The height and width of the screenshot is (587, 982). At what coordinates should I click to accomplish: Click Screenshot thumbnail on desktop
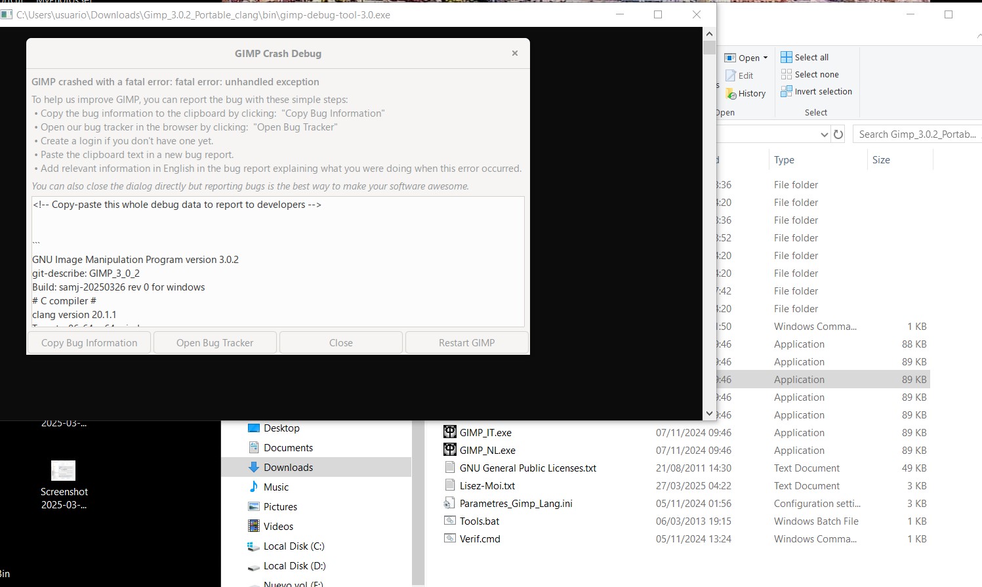click(x=63, y=470)
